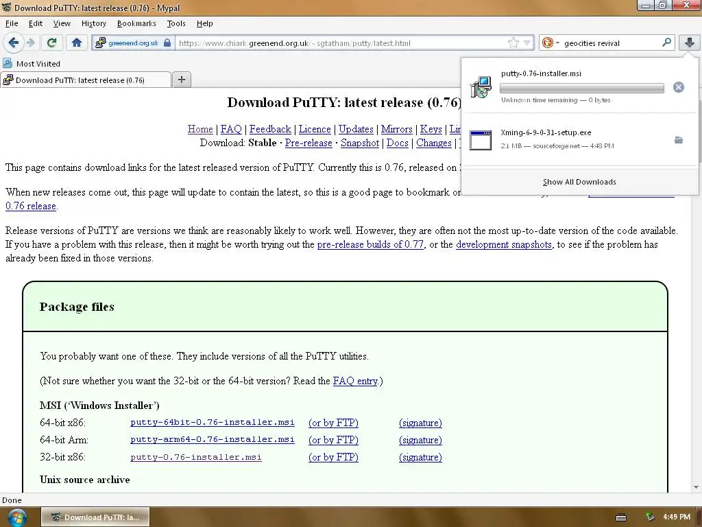Open the Bookmarks menu
Screen dimensions: 702x527
click(136, 23)
